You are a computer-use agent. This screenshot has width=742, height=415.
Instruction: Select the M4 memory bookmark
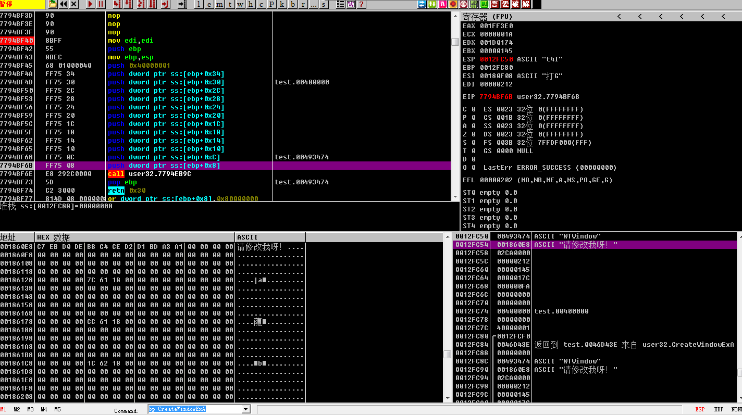pyautogui.click(x=44, y=409)
